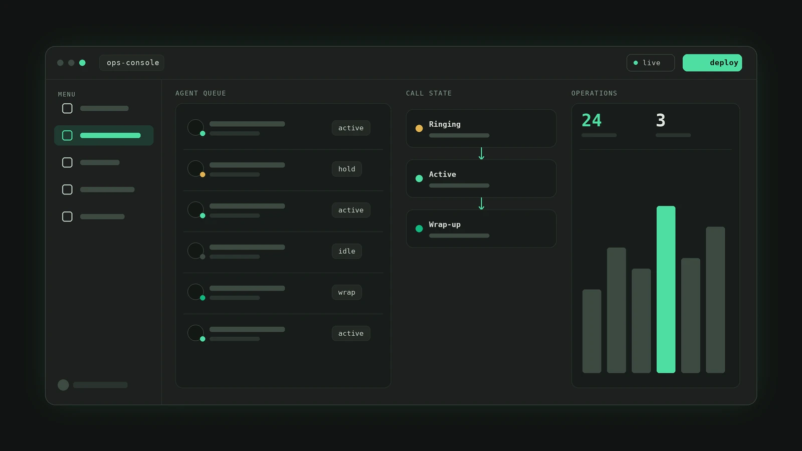Click avatar of the idle agent
Screen dimensions: 802x451
pos(195,251)
